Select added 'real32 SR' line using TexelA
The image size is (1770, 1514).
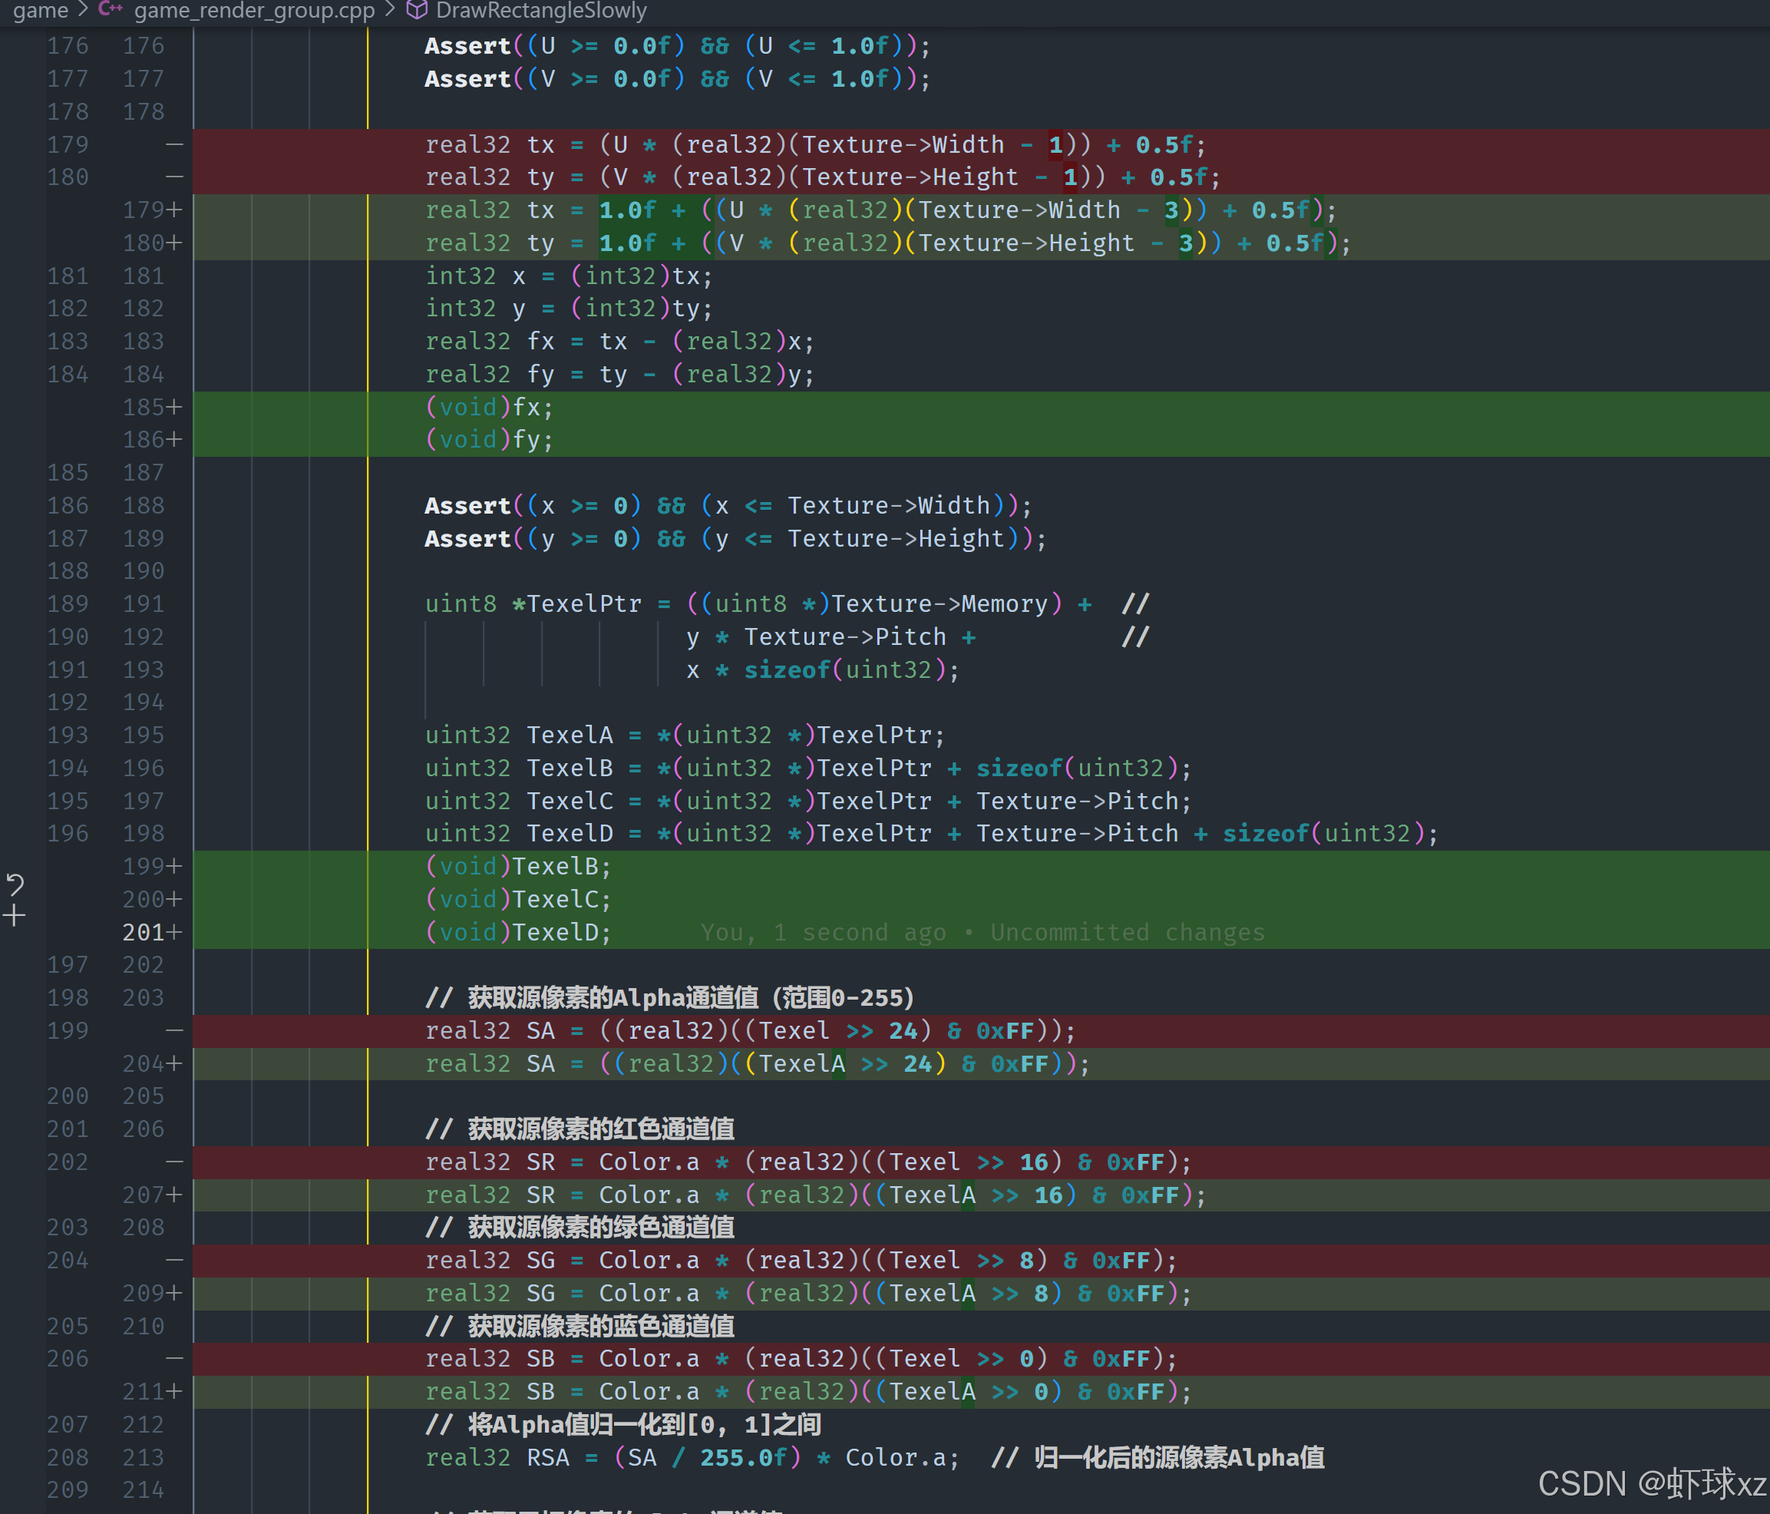(816, 1195)
